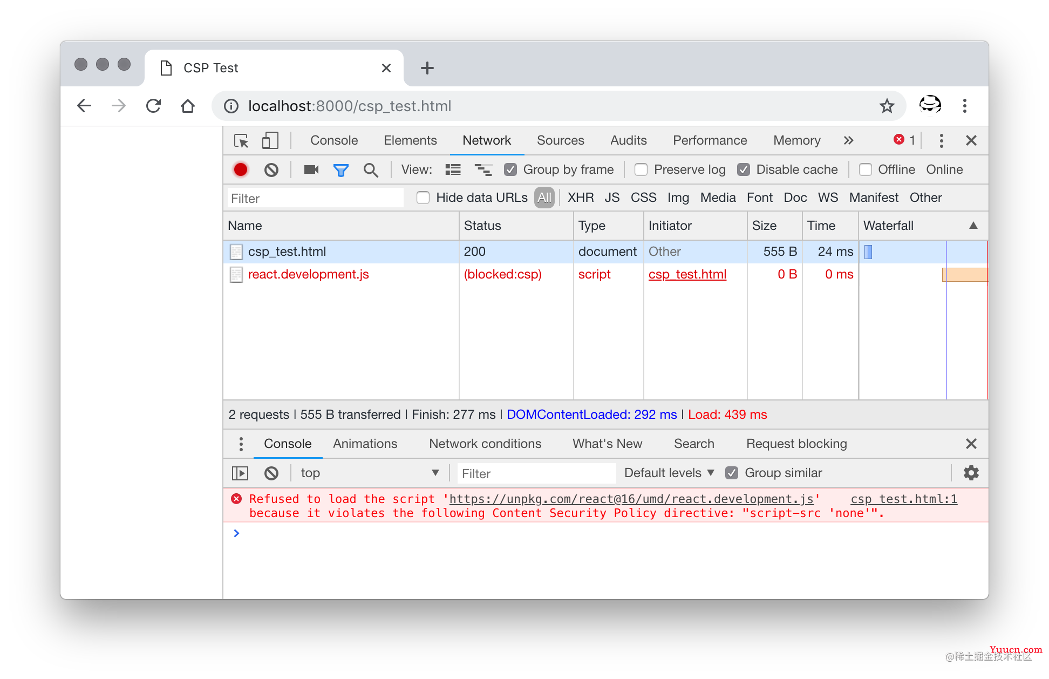Enable Preserve log checkbox
1049x679 pixels.
pos(641,169)
